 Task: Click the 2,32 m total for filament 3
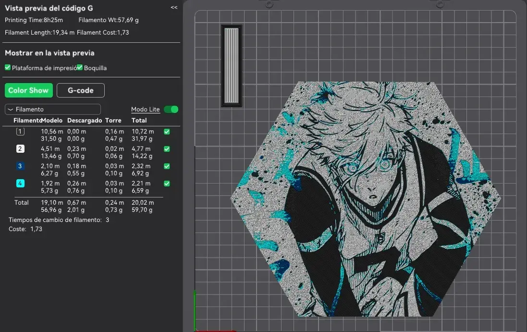pos(141,166)
